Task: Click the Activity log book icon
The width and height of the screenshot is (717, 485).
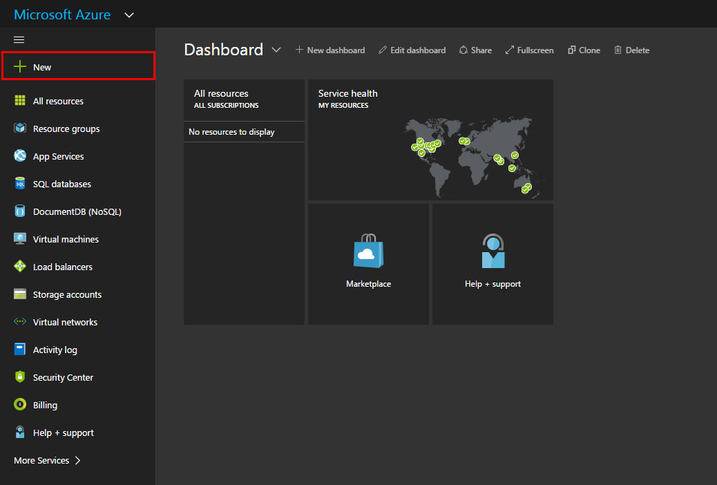Action: click(x=19, y=349)
